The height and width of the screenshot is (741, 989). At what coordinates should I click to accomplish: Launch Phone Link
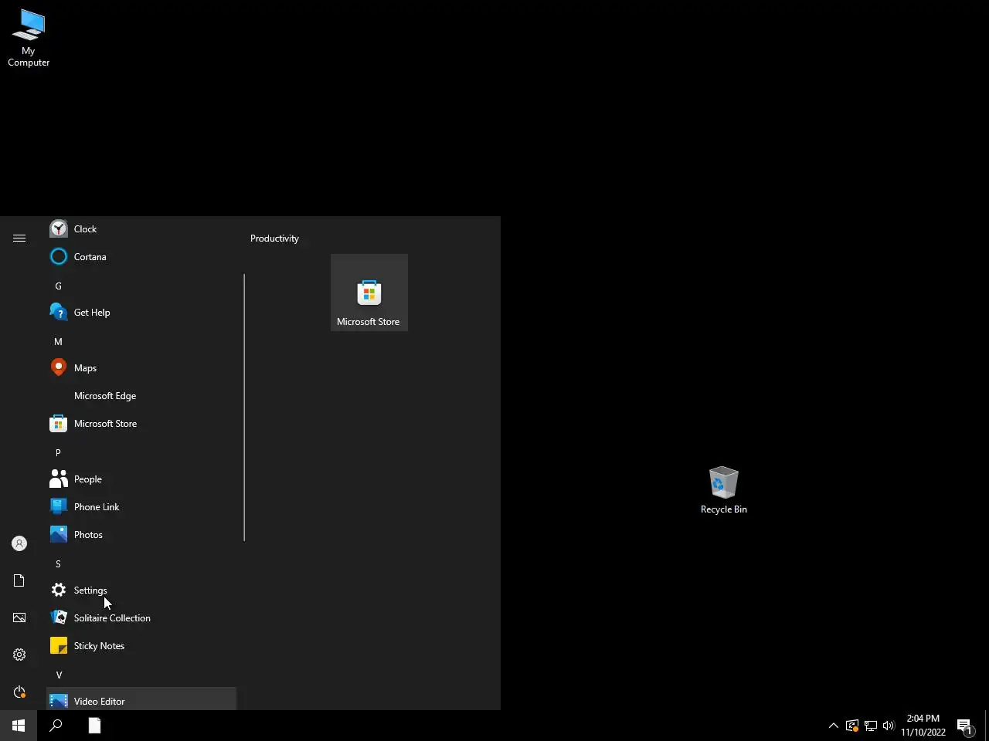pos(141,507)
